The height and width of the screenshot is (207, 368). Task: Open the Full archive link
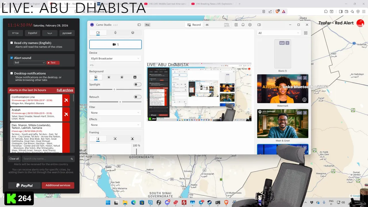coord(65,90)
